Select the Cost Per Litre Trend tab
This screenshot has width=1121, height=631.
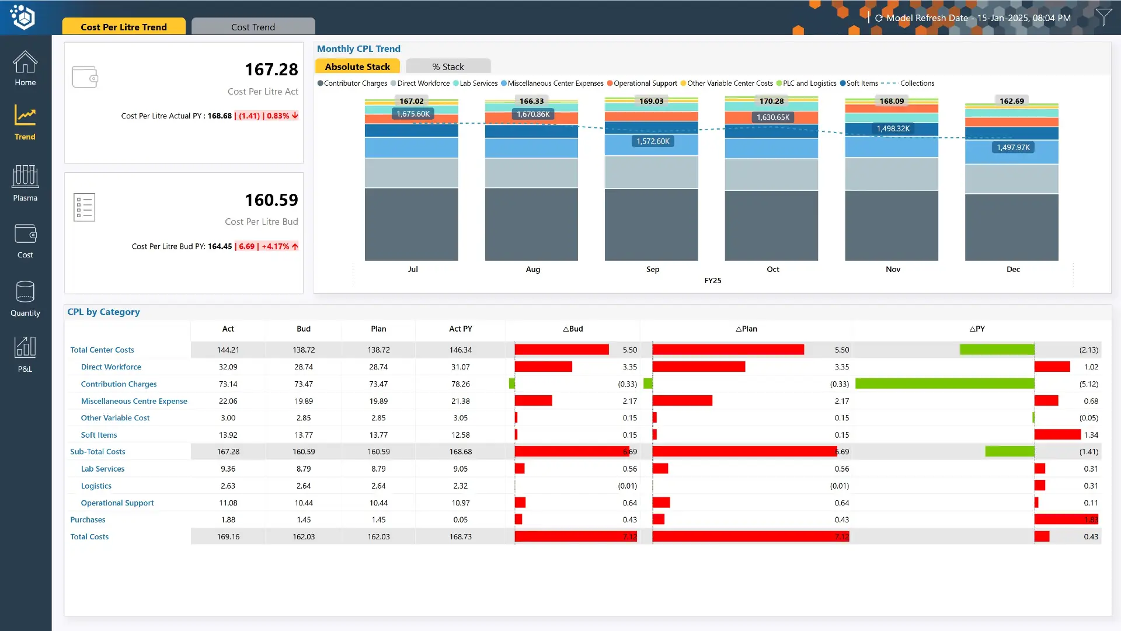[123, 26]
